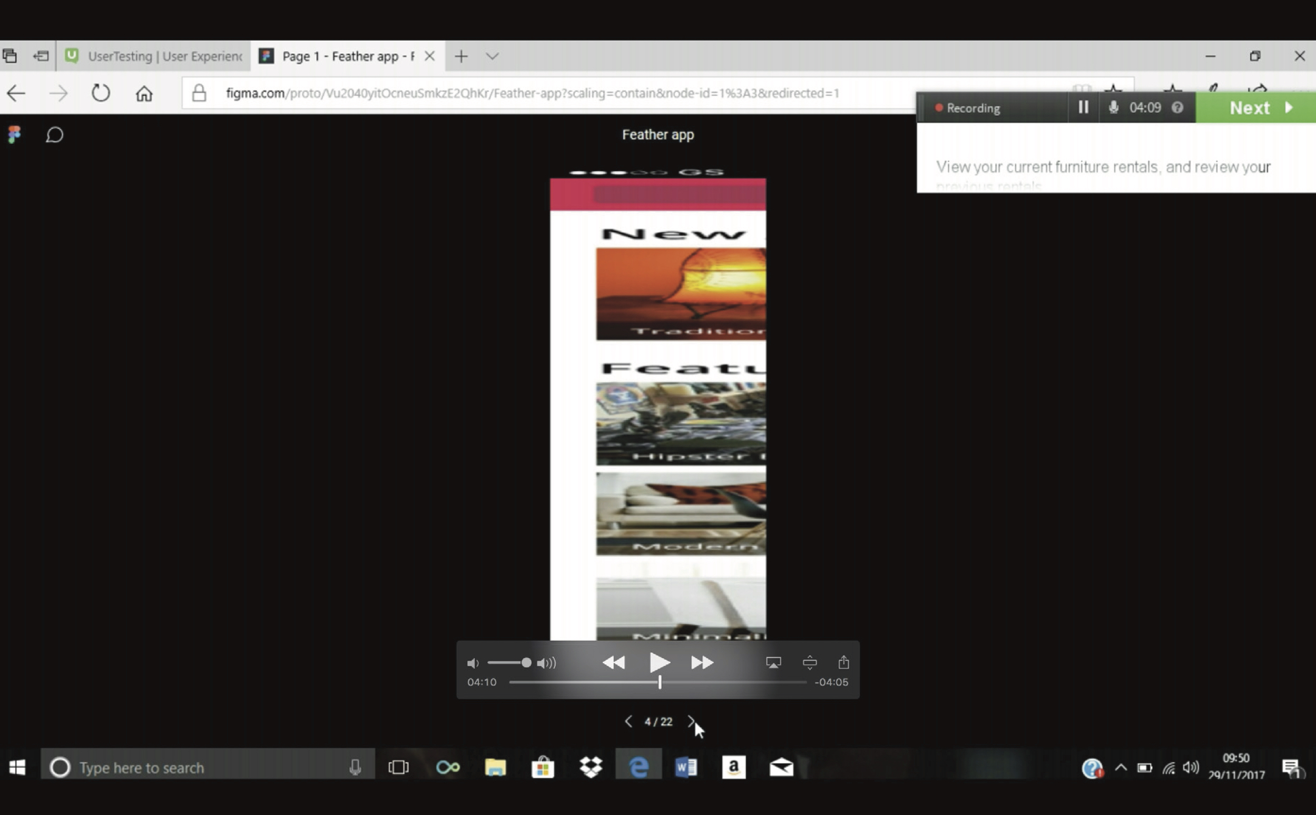This screenshot has height=815, width=1316.
Task: Pause the recording with pause button
Action: [x=1083, y=108]
